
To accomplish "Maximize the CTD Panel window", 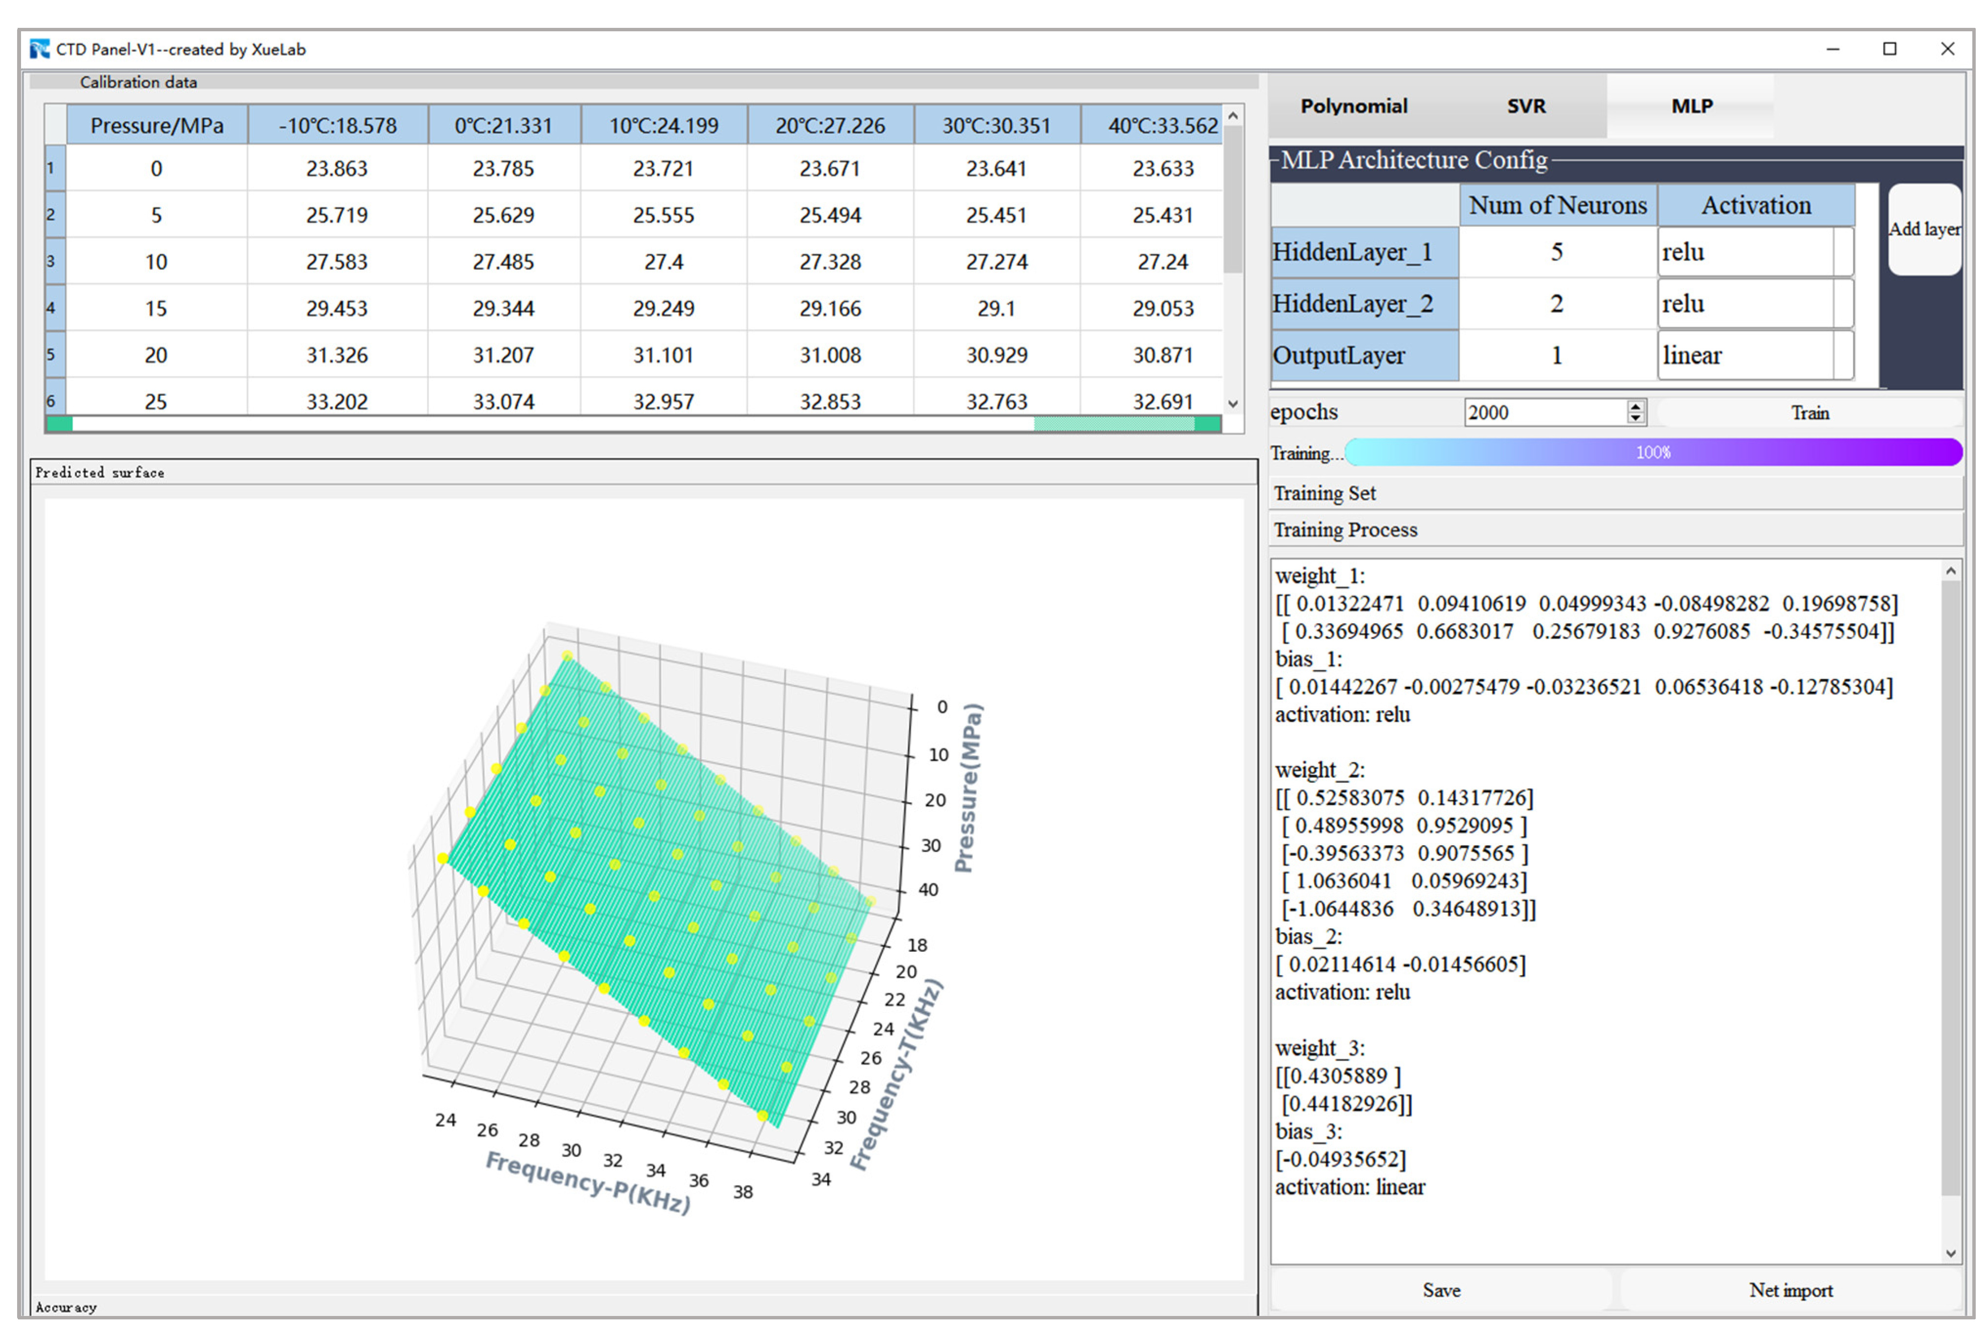I will (x=1889, y=49).
